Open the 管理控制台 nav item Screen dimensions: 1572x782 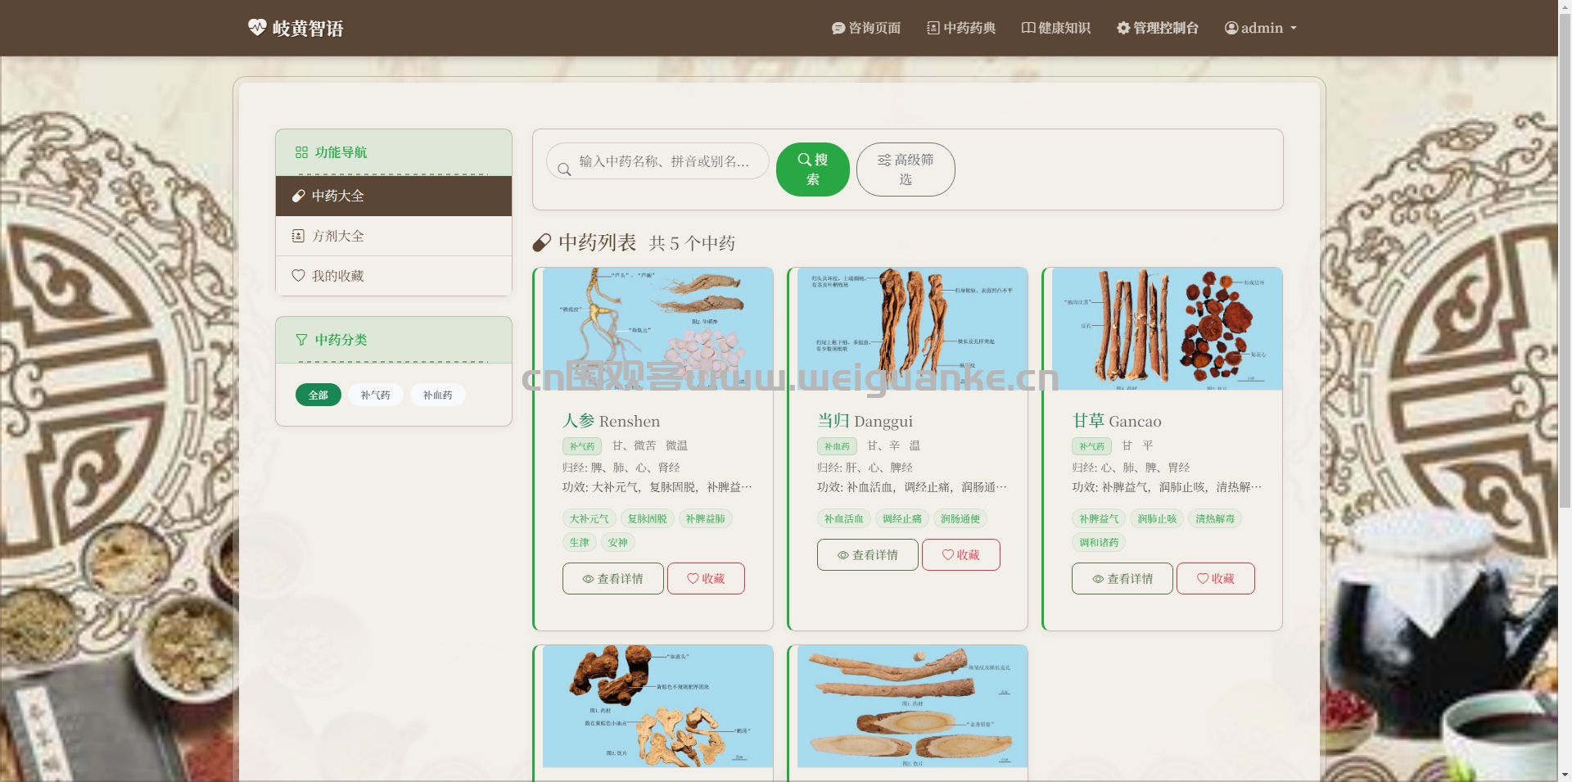click(1158, 28)
